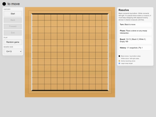Place a stone on the bottom-right corner intersection
The width and height of the screenshot is (156, 117).
pyautogui.click(x=108, y=90)
